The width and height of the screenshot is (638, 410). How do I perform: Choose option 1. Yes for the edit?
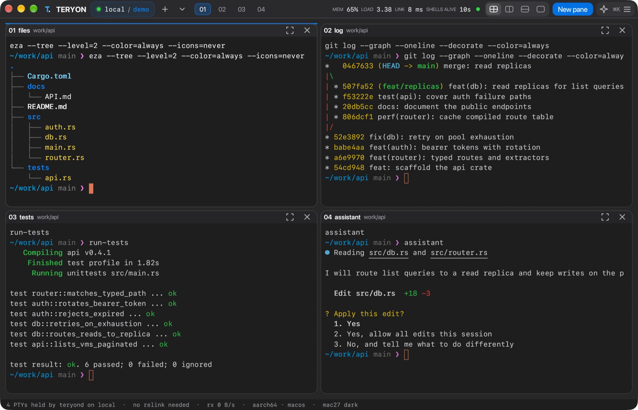coord(347,324)
